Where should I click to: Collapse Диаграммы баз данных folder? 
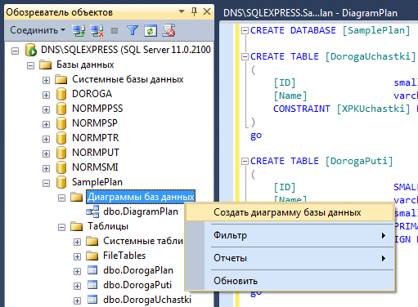pos(62,198)
